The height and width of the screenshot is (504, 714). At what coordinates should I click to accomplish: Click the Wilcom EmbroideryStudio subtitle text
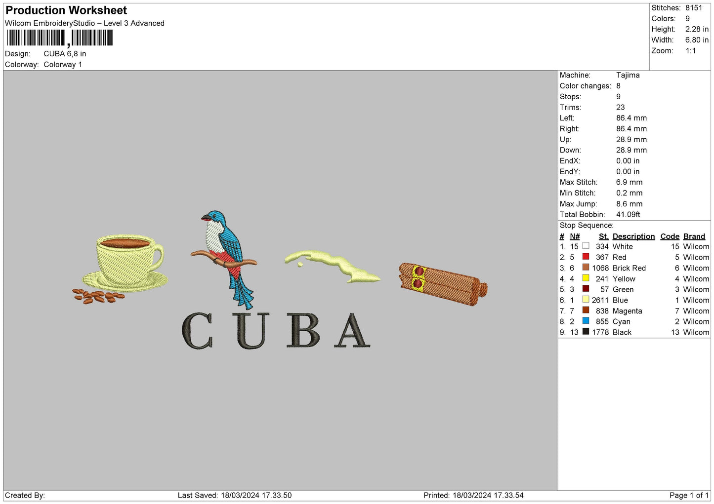tap(84, 23)
